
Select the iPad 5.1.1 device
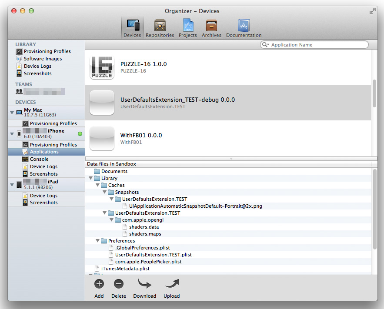click(47, 185)
